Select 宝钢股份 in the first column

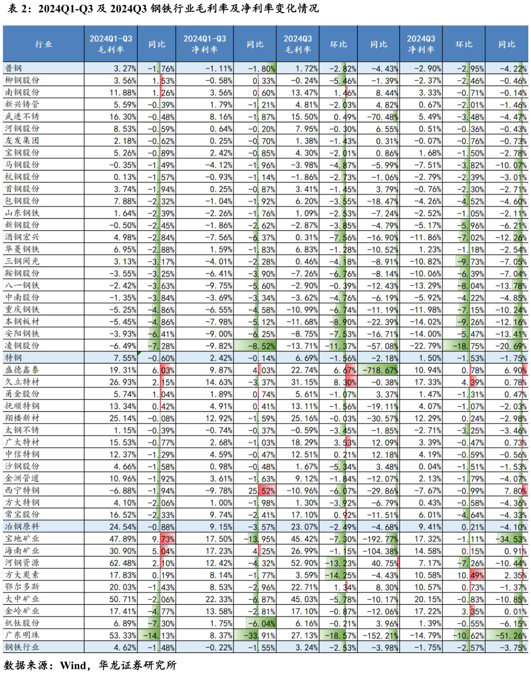22,153
